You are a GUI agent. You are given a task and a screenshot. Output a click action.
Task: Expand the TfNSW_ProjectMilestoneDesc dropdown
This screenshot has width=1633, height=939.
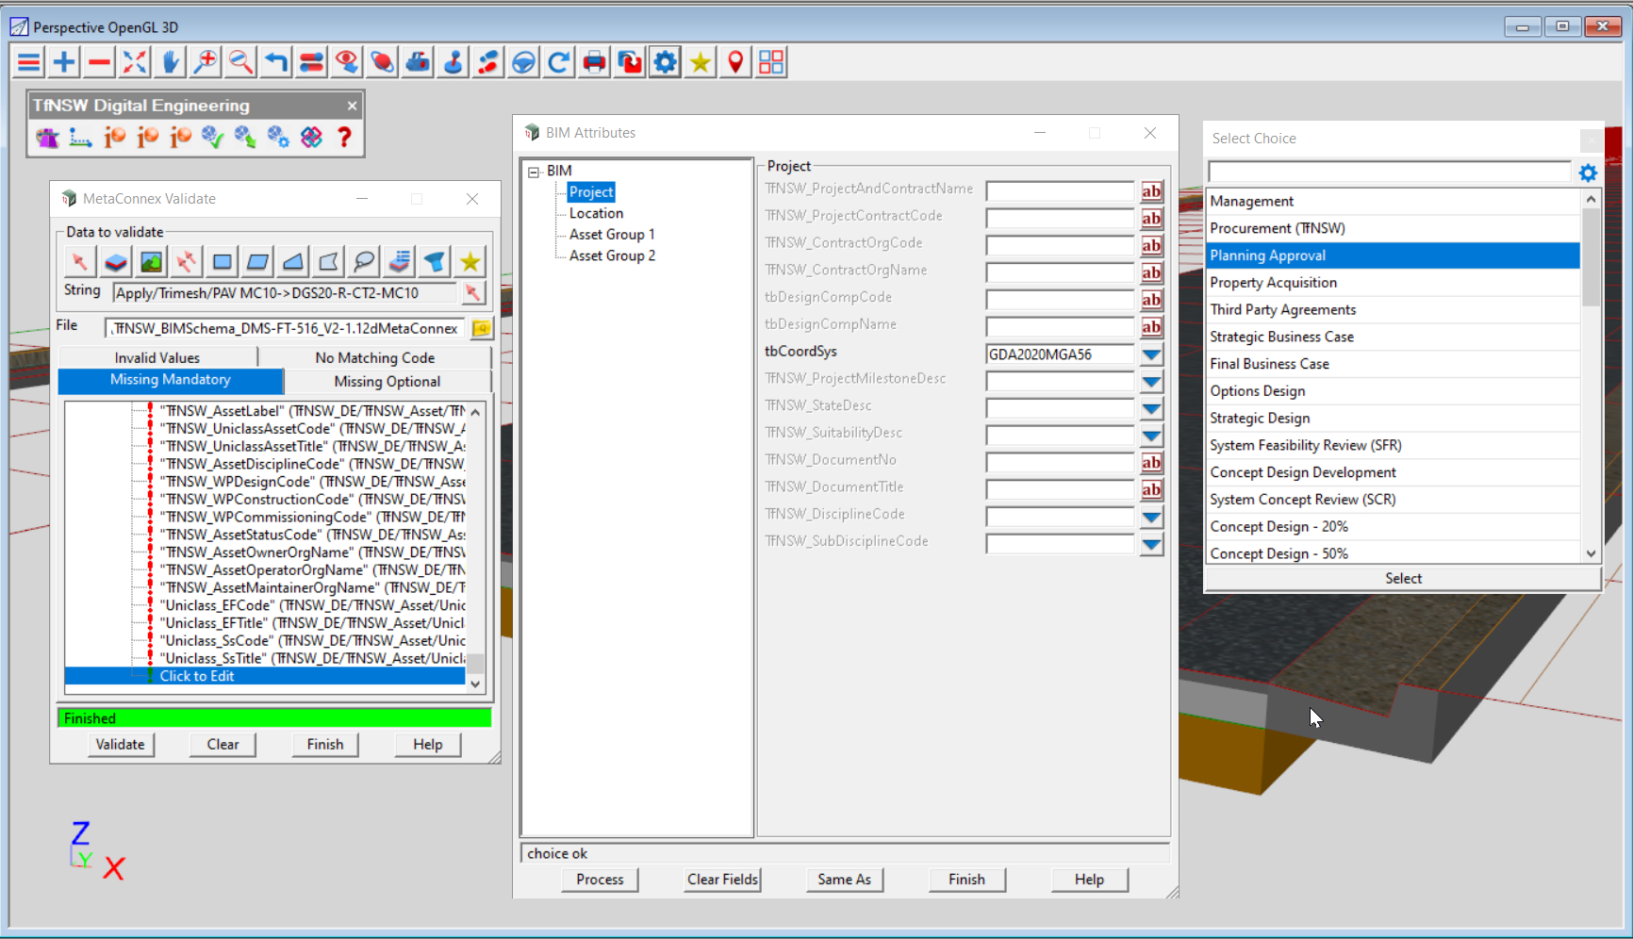point(1151,382)
